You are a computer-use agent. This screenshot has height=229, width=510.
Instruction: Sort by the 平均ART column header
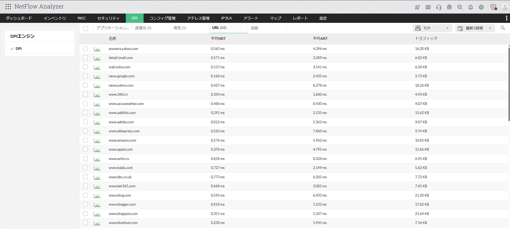click(x=320, y=39)
